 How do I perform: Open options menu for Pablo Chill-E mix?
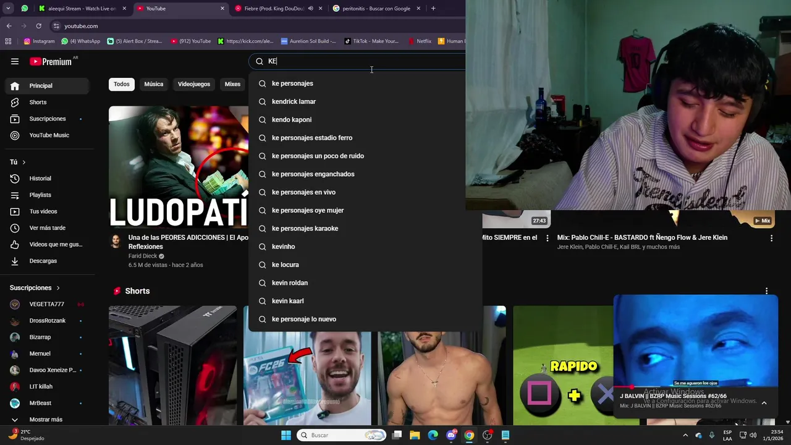771,238
